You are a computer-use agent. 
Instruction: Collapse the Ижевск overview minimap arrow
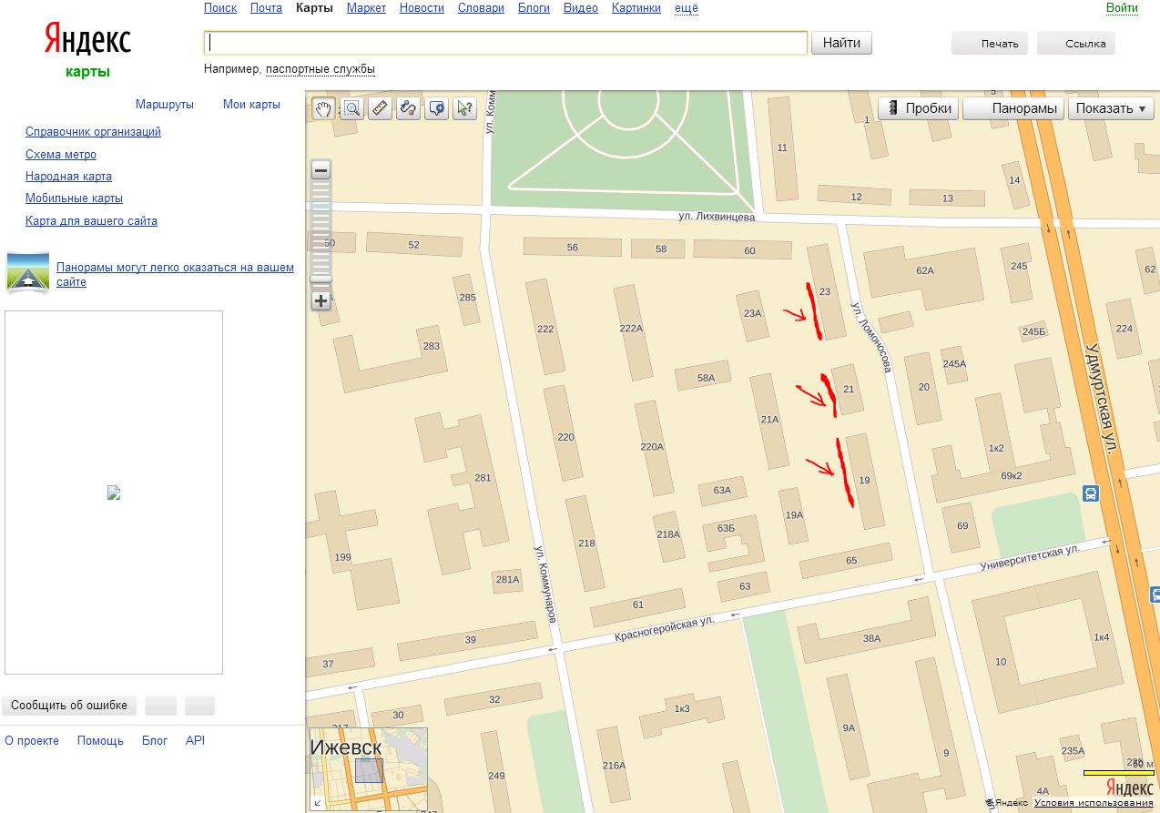coord(318,802)
